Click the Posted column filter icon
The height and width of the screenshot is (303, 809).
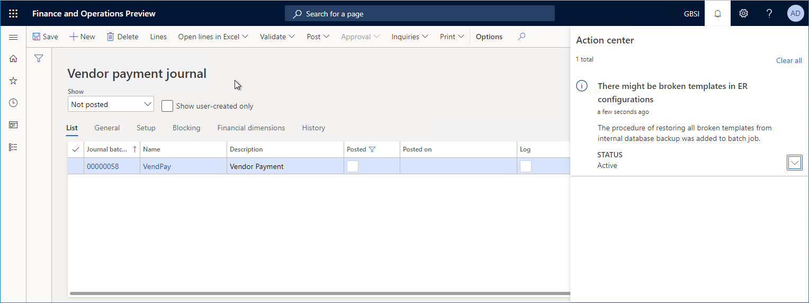372,149
